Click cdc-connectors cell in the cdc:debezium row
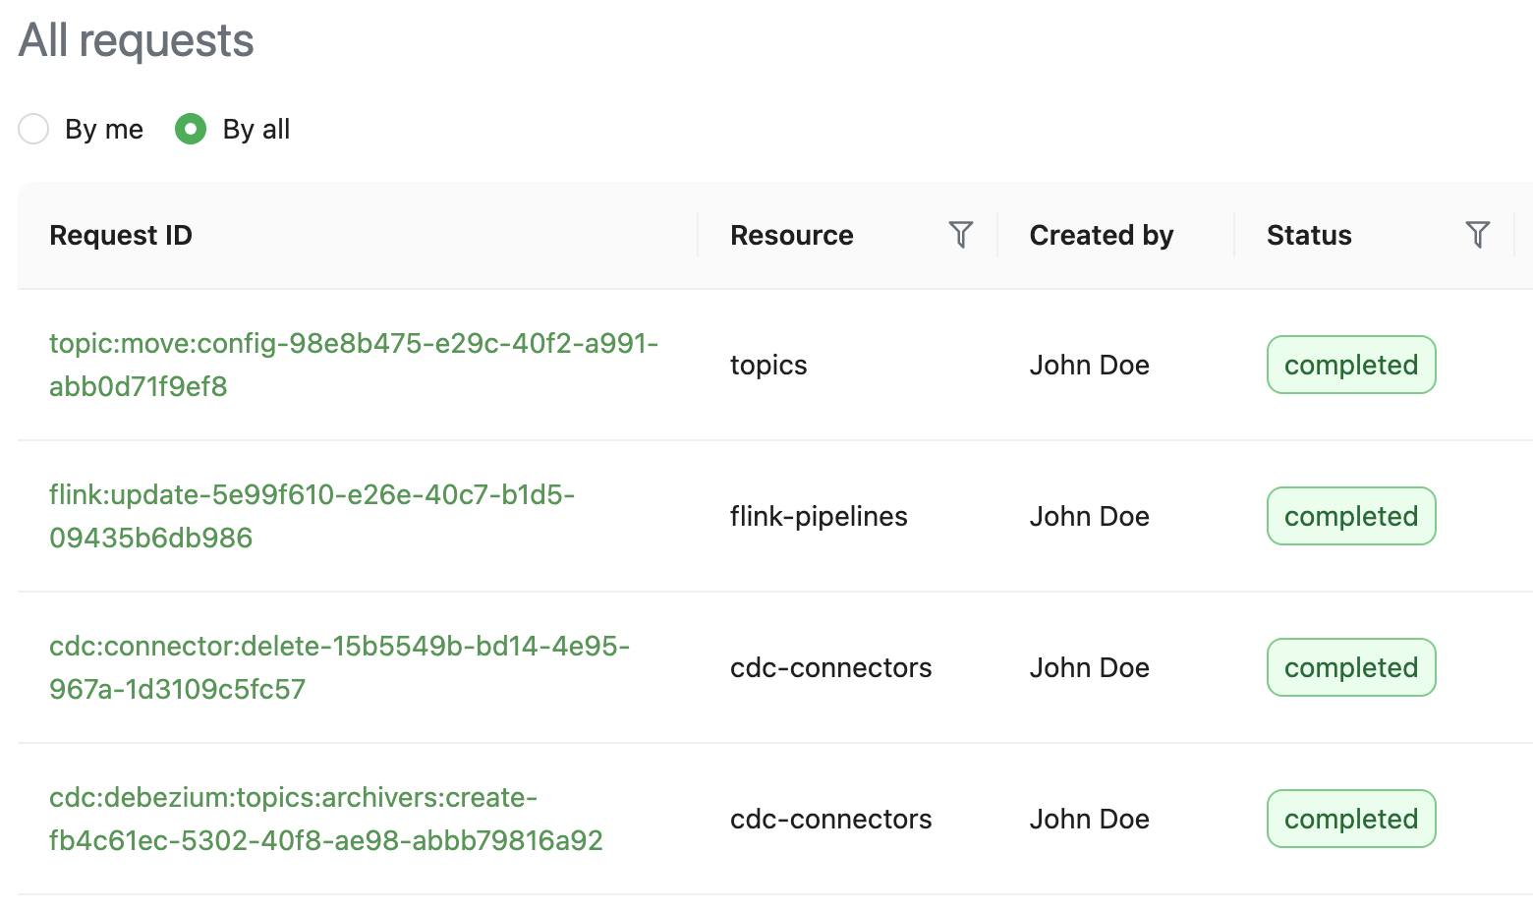Image resolution: width=1533 pixels, height=910 pixels. click(x=830, y=820)
